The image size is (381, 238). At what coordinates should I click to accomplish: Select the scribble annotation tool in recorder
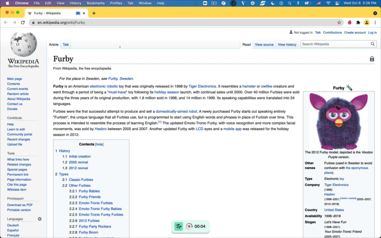179,226
